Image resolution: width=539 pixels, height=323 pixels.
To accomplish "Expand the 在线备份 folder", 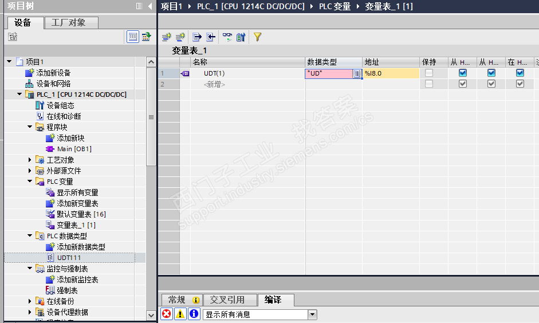I will click(30, 301).
